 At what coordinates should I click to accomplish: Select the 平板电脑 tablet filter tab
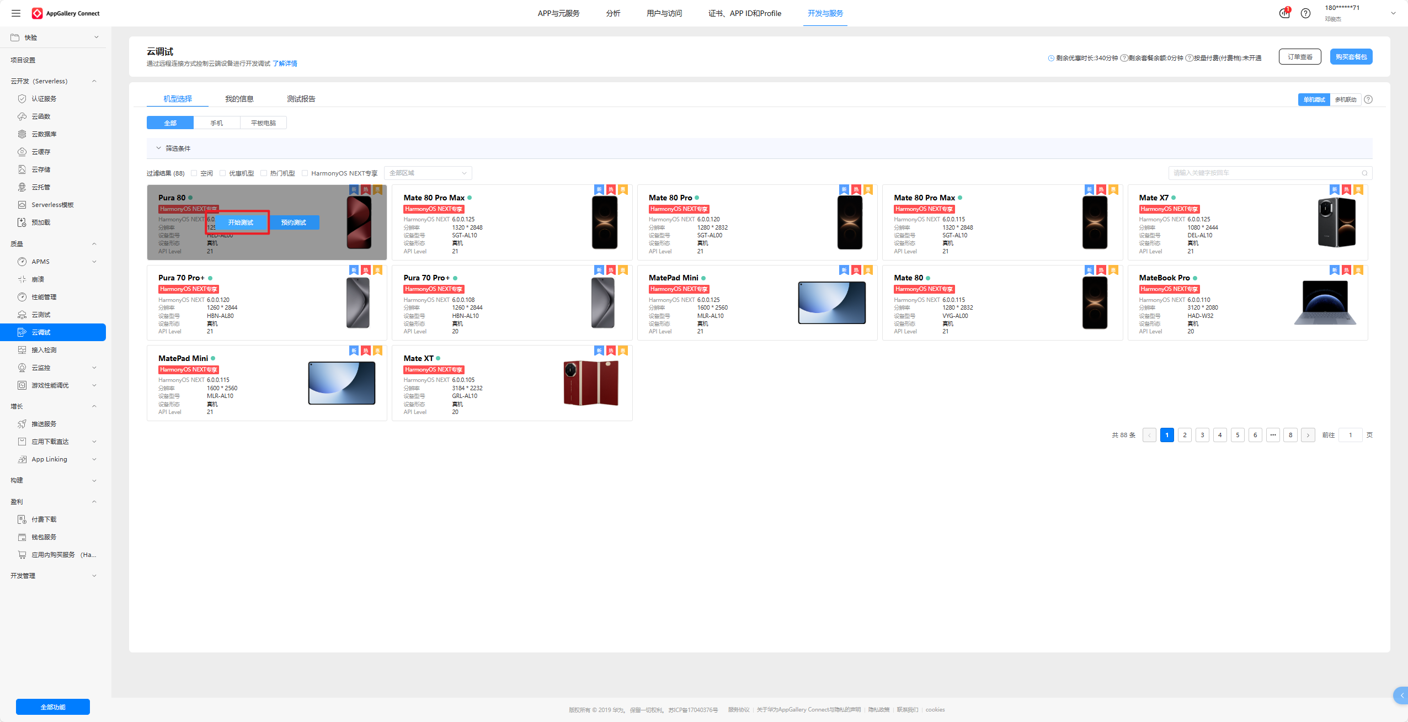(x=263, y=123)
